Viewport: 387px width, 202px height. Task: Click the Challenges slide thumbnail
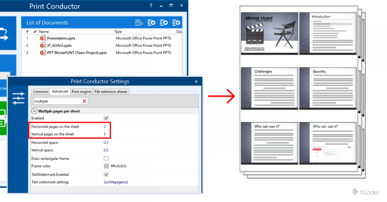(270, 88)
